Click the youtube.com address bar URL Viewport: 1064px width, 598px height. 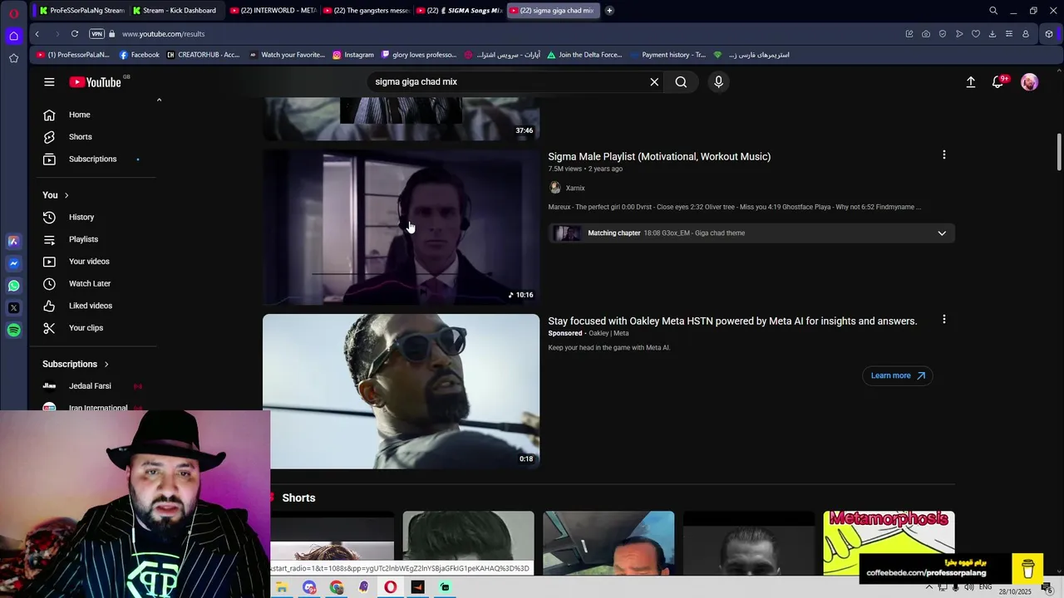[163, 34]
